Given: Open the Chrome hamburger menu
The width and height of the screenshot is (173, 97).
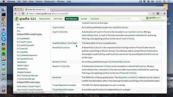Looking at the screenshot, I should [x=165, y=13].
